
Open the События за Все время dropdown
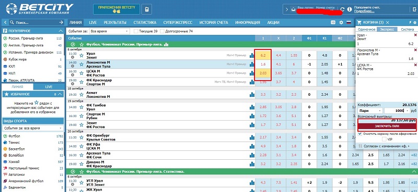click(x=109, y=31)
